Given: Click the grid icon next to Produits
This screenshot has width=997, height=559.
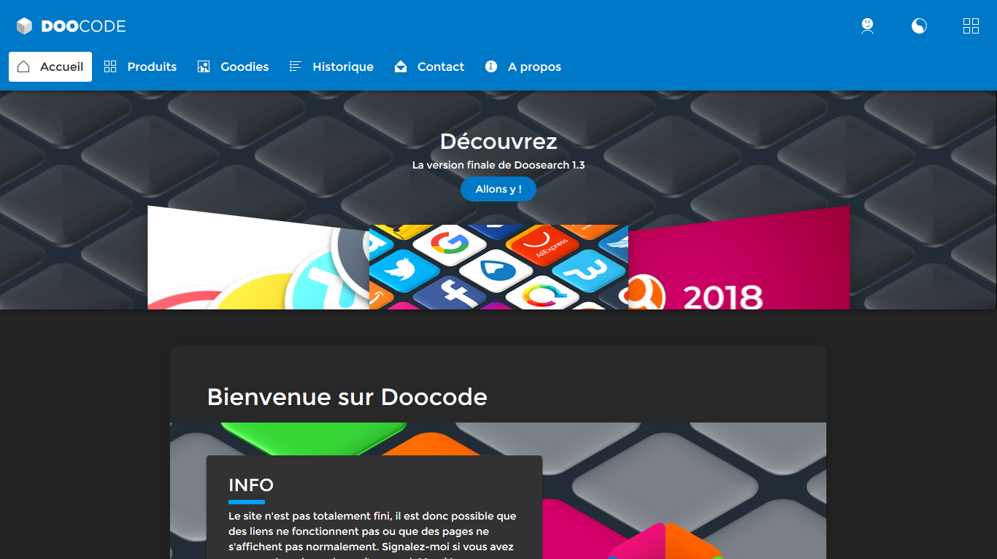Looking at the screenshot, I should point(110,66).
